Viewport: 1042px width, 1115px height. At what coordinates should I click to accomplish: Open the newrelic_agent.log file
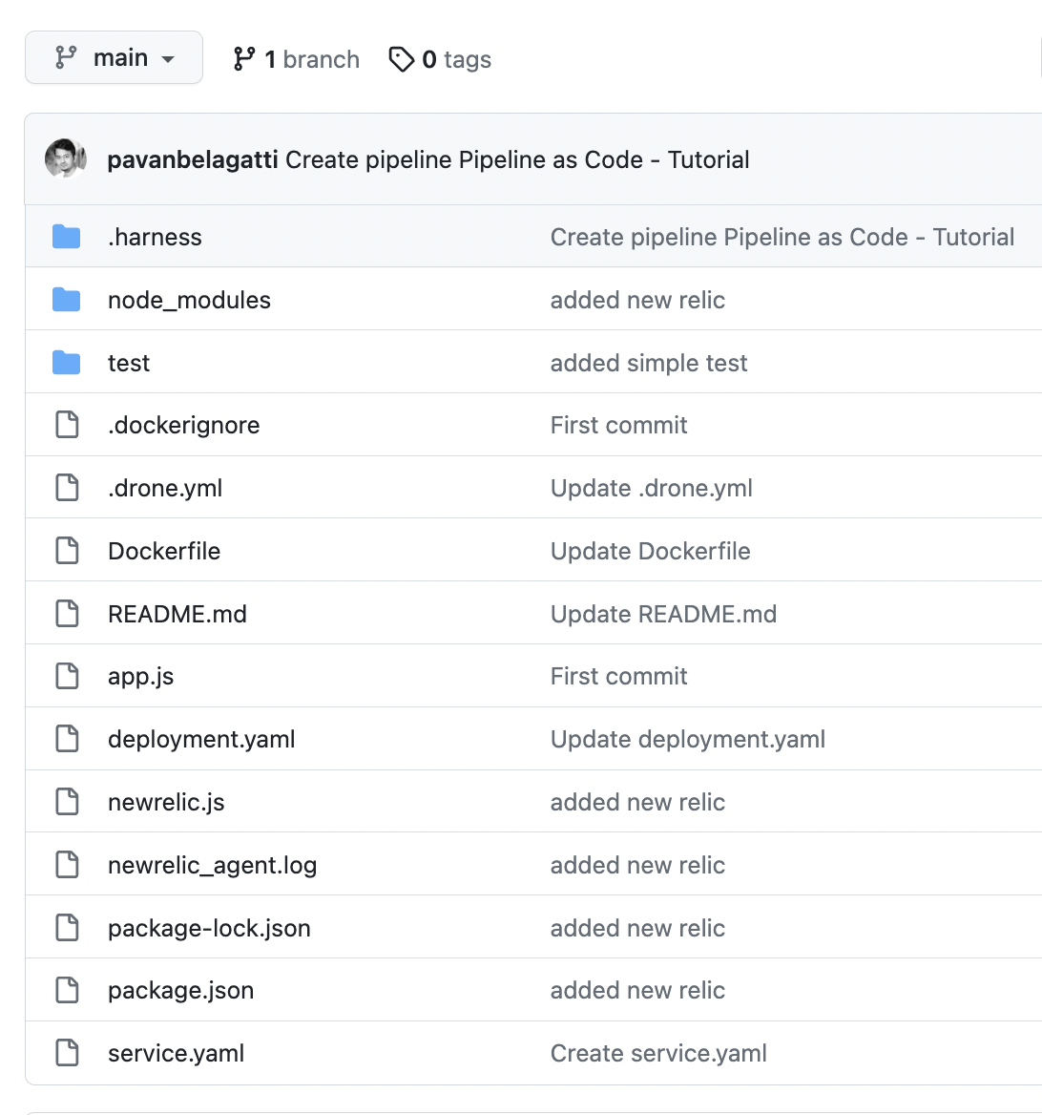(211, 864)
